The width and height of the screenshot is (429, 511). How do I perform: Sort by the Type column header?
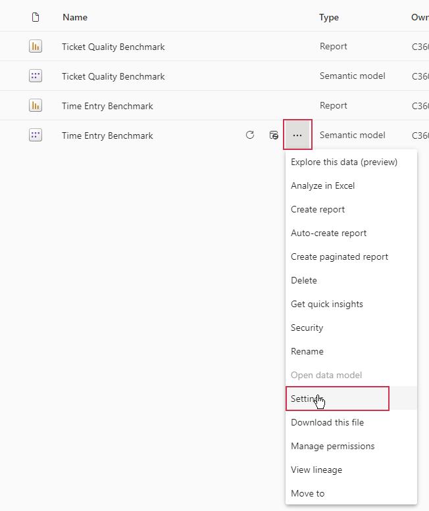[329, 18]
